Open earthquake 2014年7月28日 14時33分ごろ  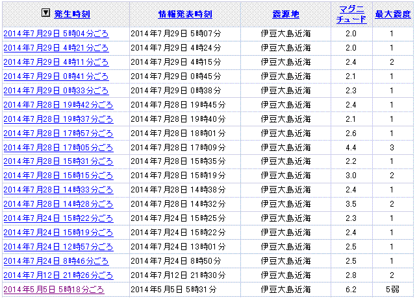(58, 190)
